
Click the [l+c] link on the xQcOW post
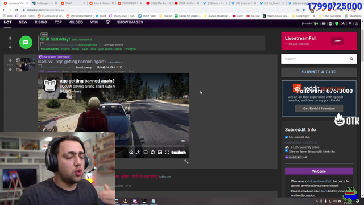tap(131, 71)
